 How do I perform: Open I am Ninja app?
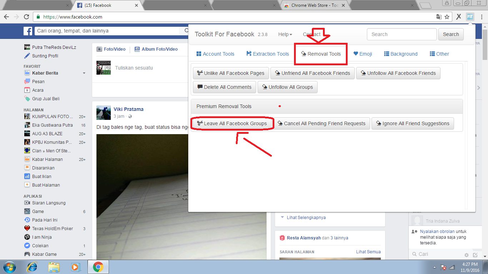click(42, 237)
